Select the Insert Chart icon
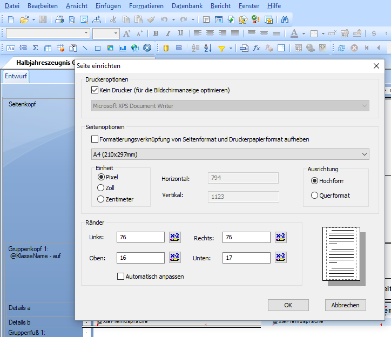Image resolution: width=391 pixels, height=337 pixels. tap(122, 48)
